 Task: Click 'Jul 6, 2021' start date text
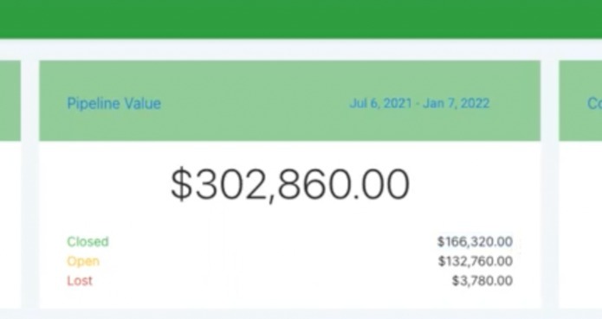(x=380, y=104)
